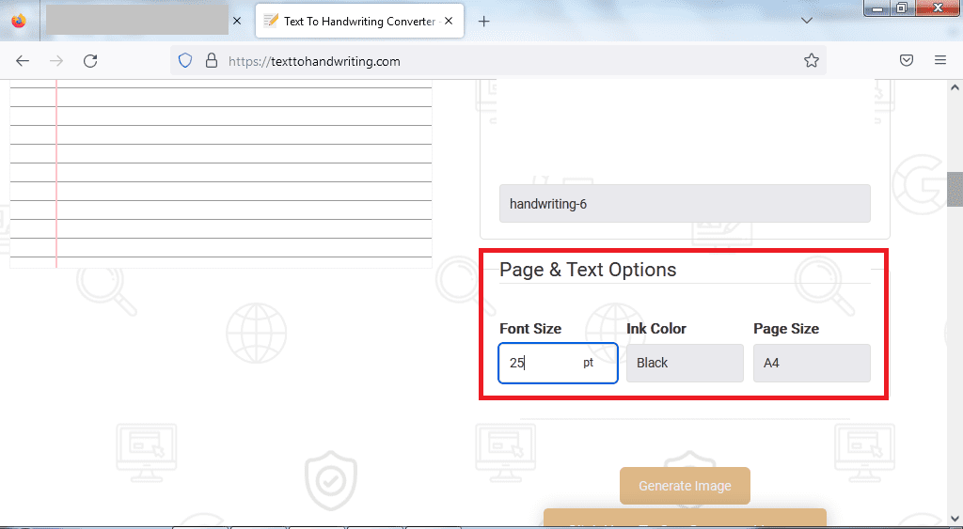Click the texttohandwriting.com address bar
This screenshot has height=529, width=963.
pyautogui.click(x=508, y=61)
